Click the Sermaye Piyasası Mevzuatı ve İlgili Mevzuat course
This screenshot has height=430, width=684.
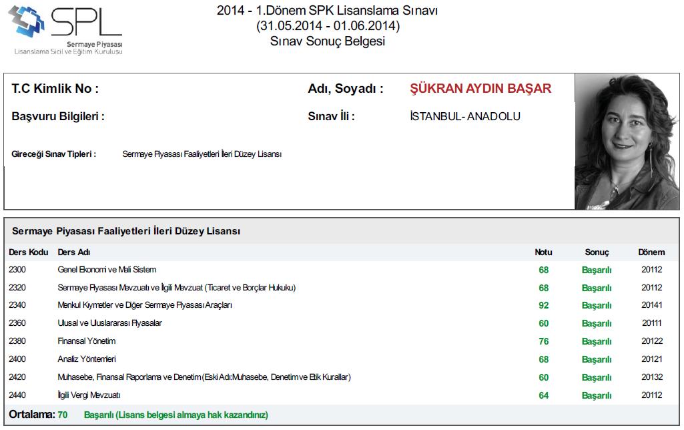[x=177, y=288]
